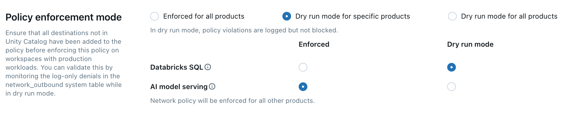Click the 'AI model serving' product label
Image resolution: width=574 pixels, height=115 pixels.
pos(179,87)
